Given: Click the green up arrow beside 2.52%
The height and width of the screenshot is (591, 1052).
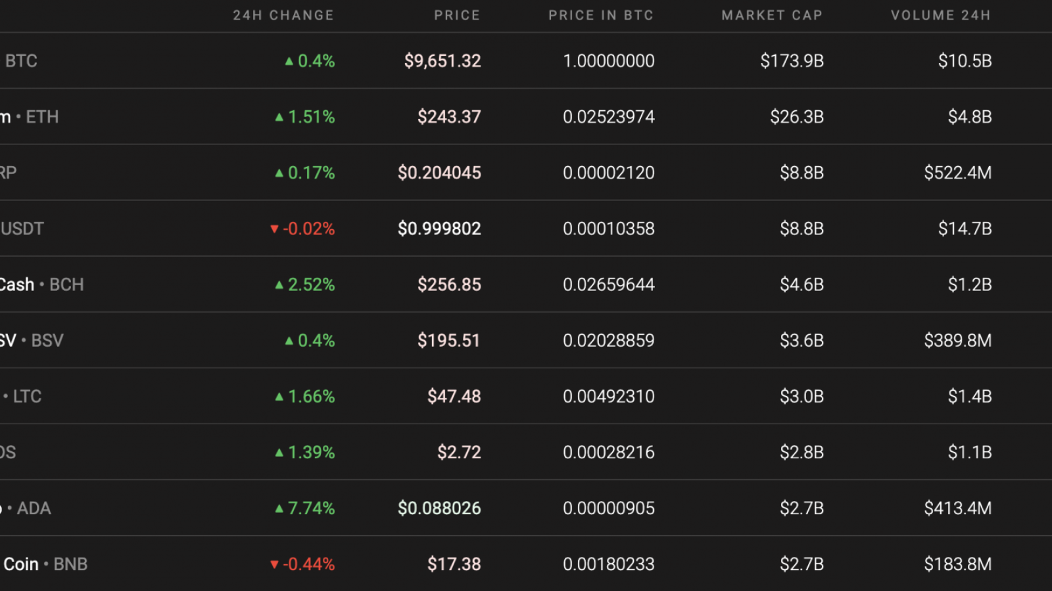Looking at the screenshot, I should tap(279, 284).
